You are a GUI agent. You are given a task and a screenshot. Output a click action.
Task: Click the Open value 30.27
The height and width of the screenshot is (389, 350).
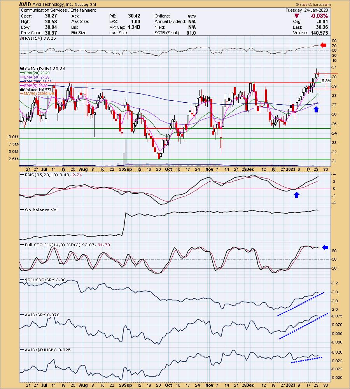click(51, 16)
